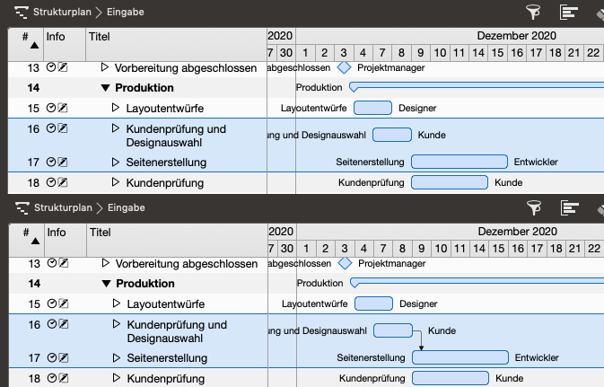Click the milestone diamond in upper Gantt chart
The width and height of the screenshot is (604, 387).
pos(344,67)
